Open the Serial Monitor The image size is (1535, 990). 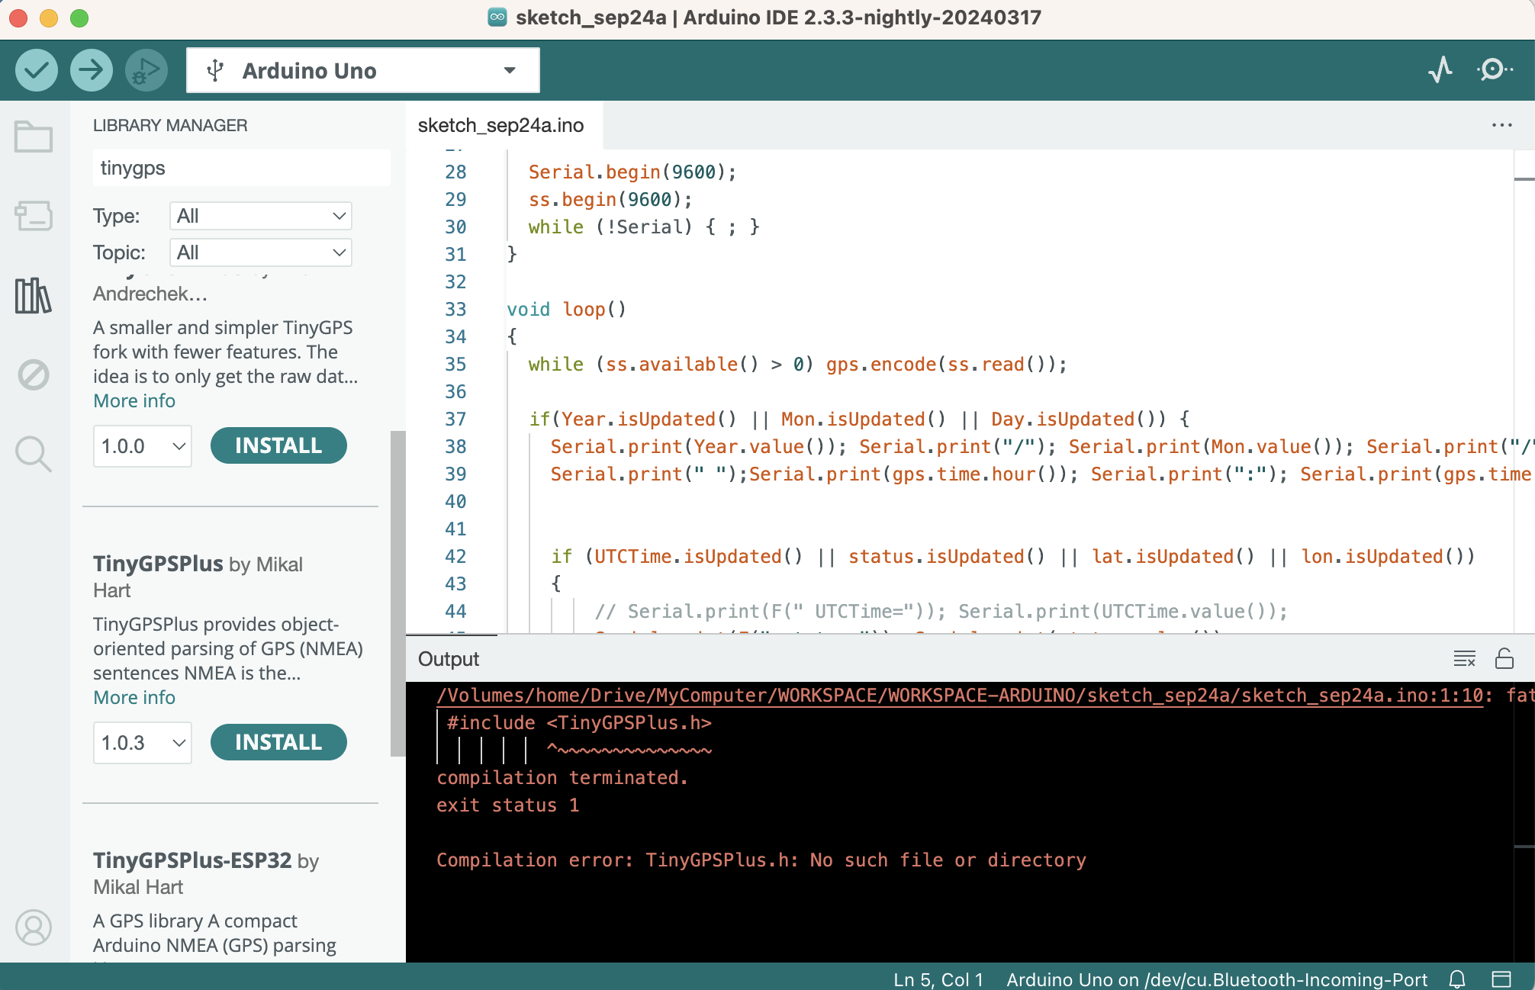[1495, 70]
